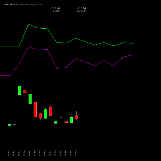161x161 pixels.
Task: Select the high value H: 9.00
Action: (x=81, y=8)
